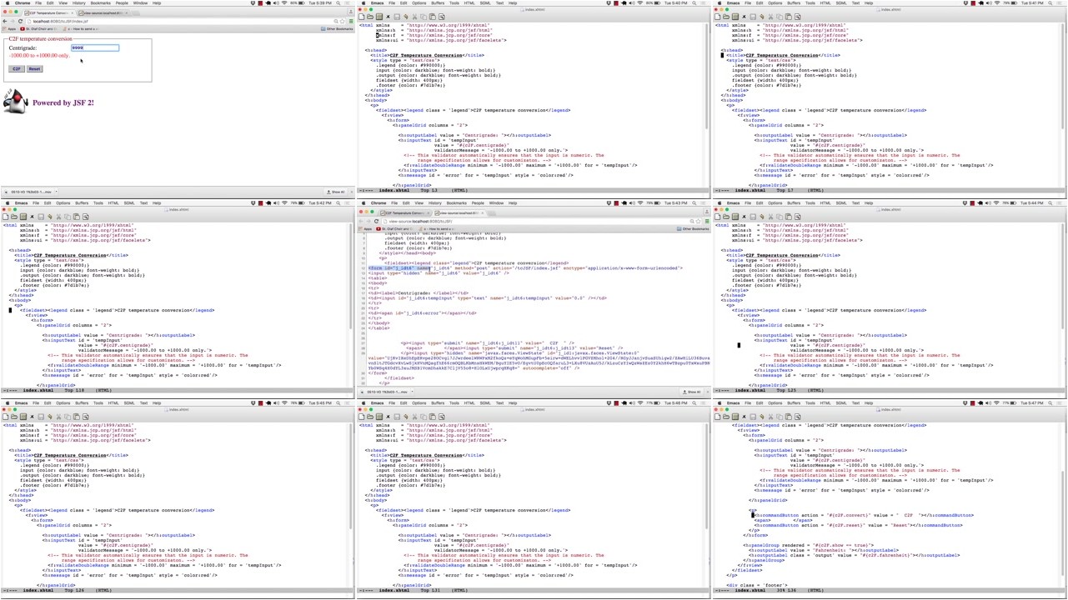
Task: Cut text using the Emacs scissors icon
Action: point(415,17)
